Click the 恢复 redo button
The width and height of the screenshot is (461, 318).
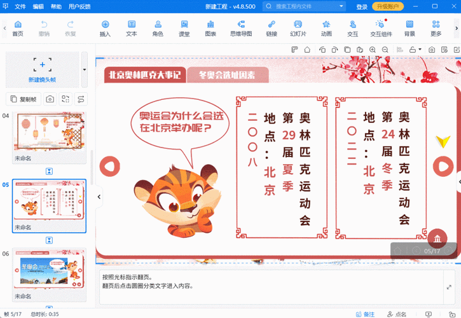click(x=71, y=29)
